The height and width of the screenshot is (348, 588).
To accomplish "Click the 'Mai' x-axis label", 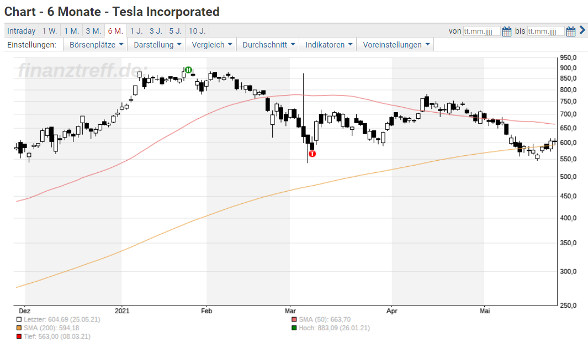I will pos(485,311).
